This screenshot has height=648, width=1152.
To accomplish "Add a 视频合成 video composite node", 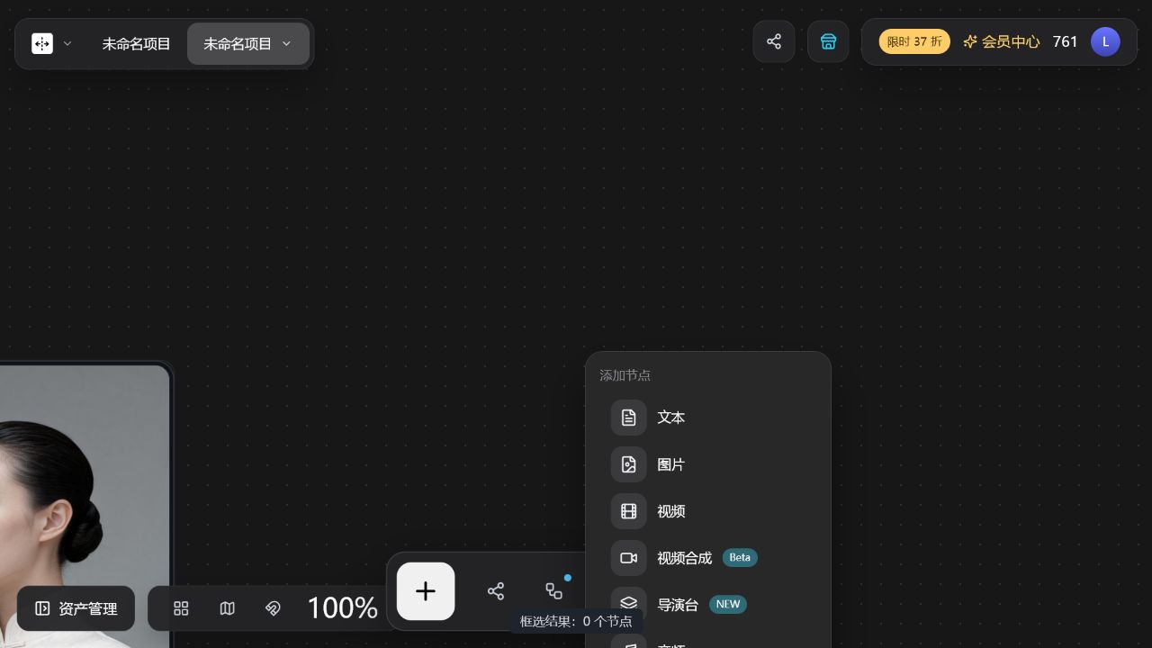I will tap(707, 558).
